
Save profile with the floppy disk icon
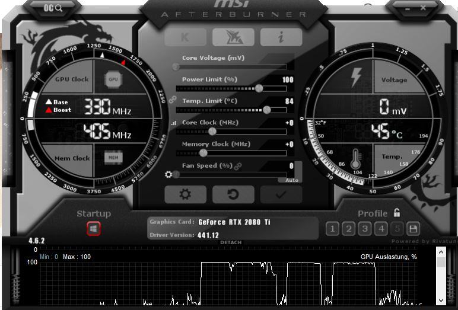(x=414, y=229)
